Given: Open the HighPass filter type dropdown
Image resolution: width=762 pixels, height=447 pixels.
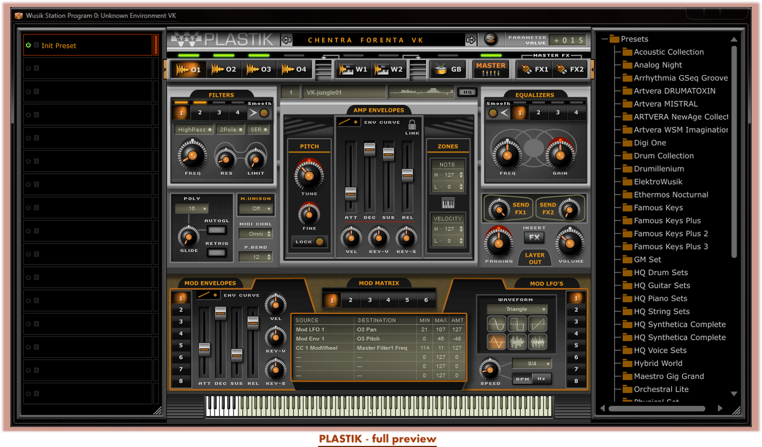Looking at the screenshot, I should pyautogui.click(x=194, y=130).
